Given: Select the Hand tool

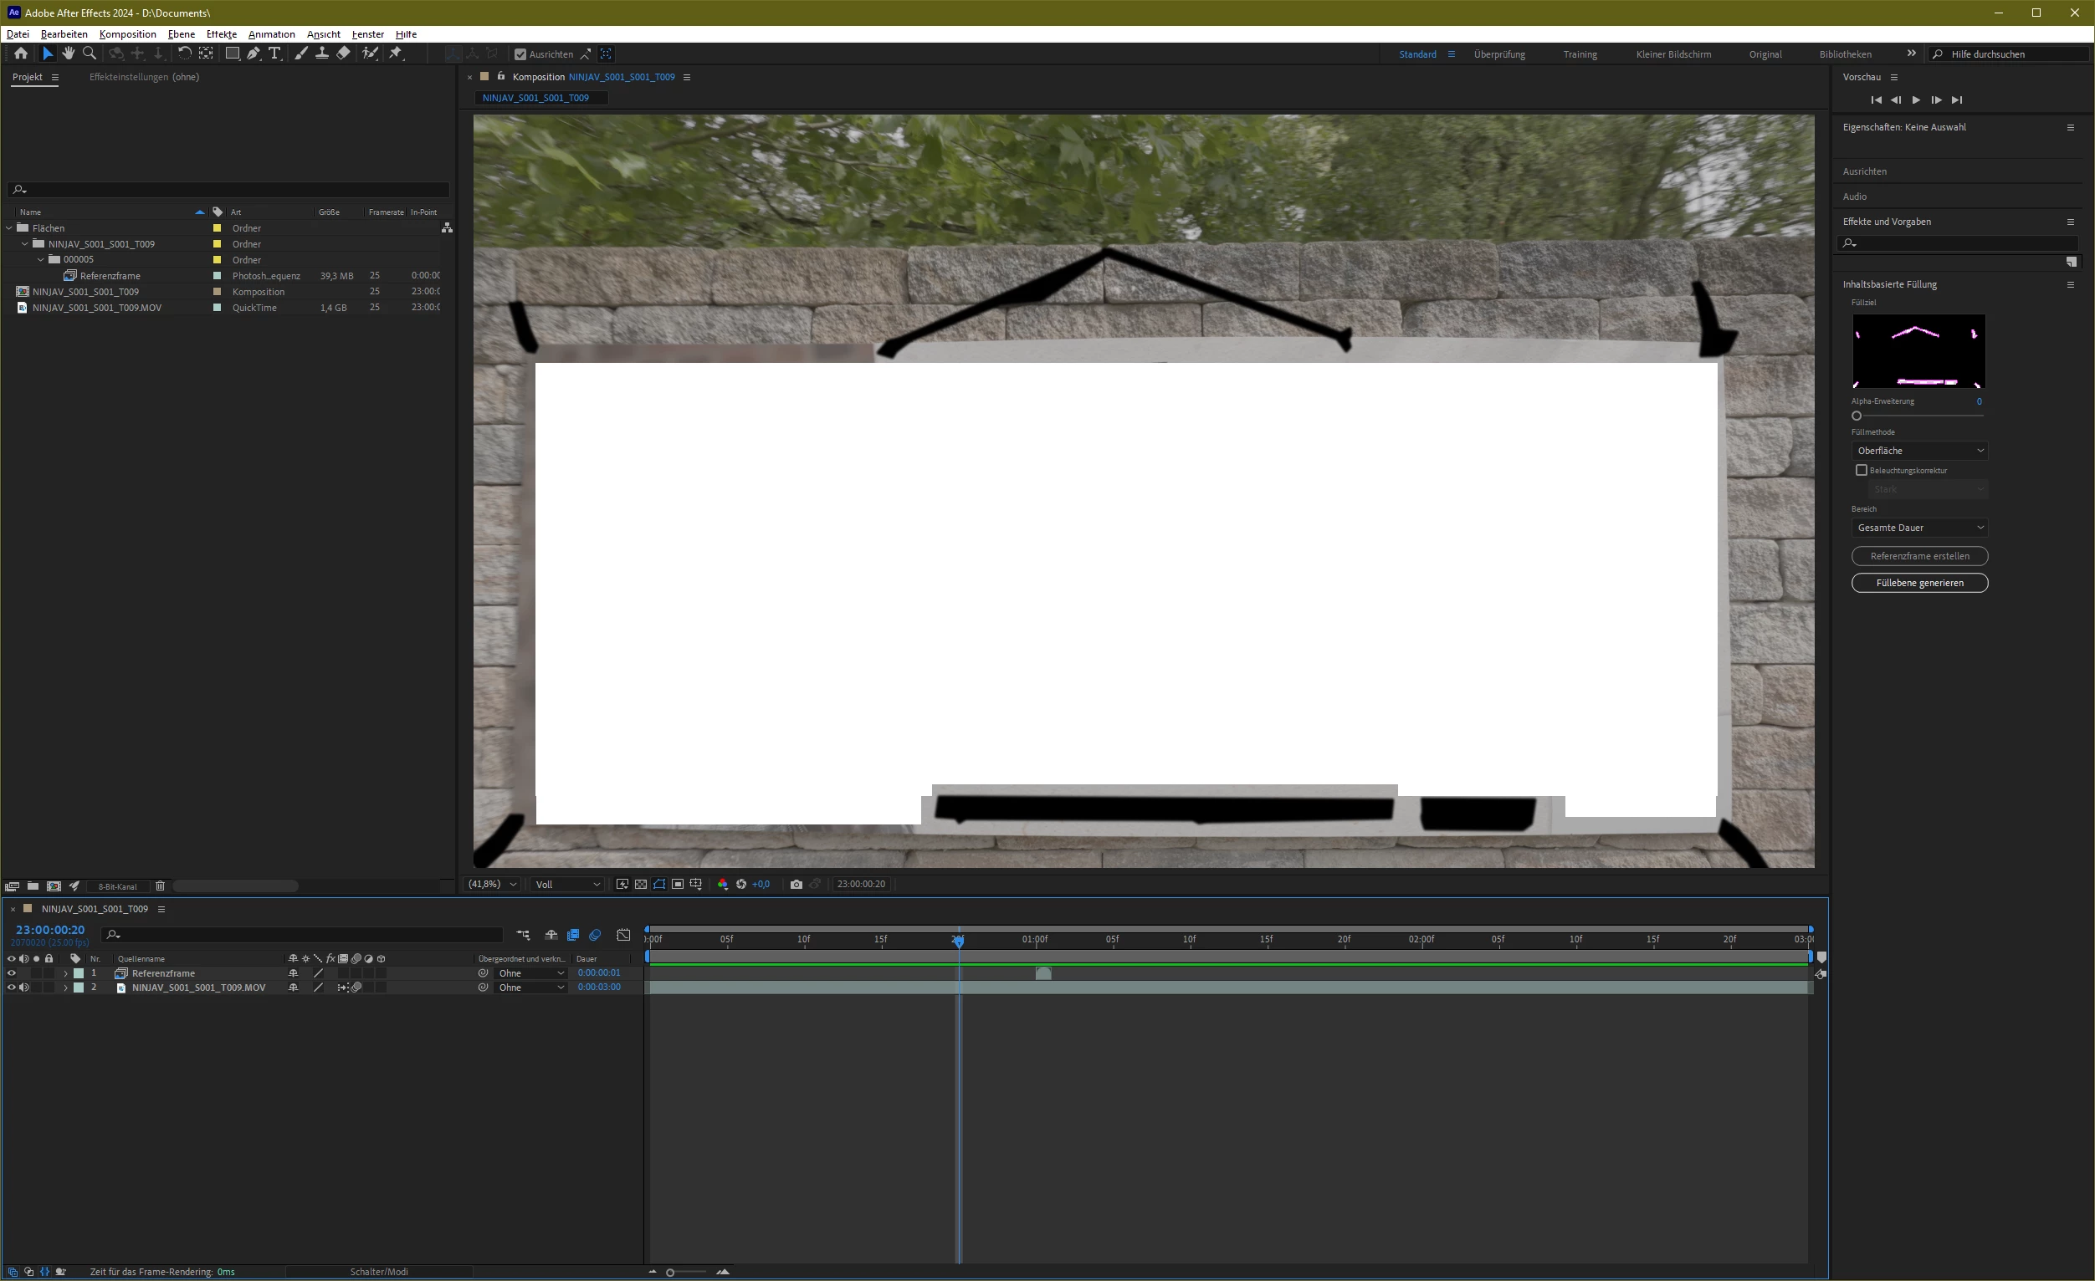Looking at the screenshot, I should point(68,54).
